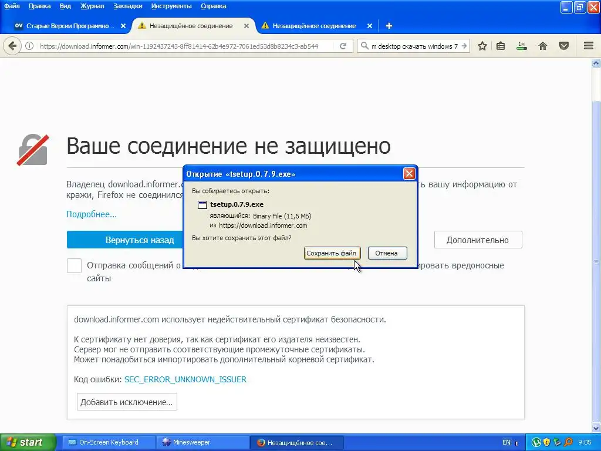The width and height of the screenshot is (601, 451).
Task: Click Сохранить файл button
Action: (332, 253)
